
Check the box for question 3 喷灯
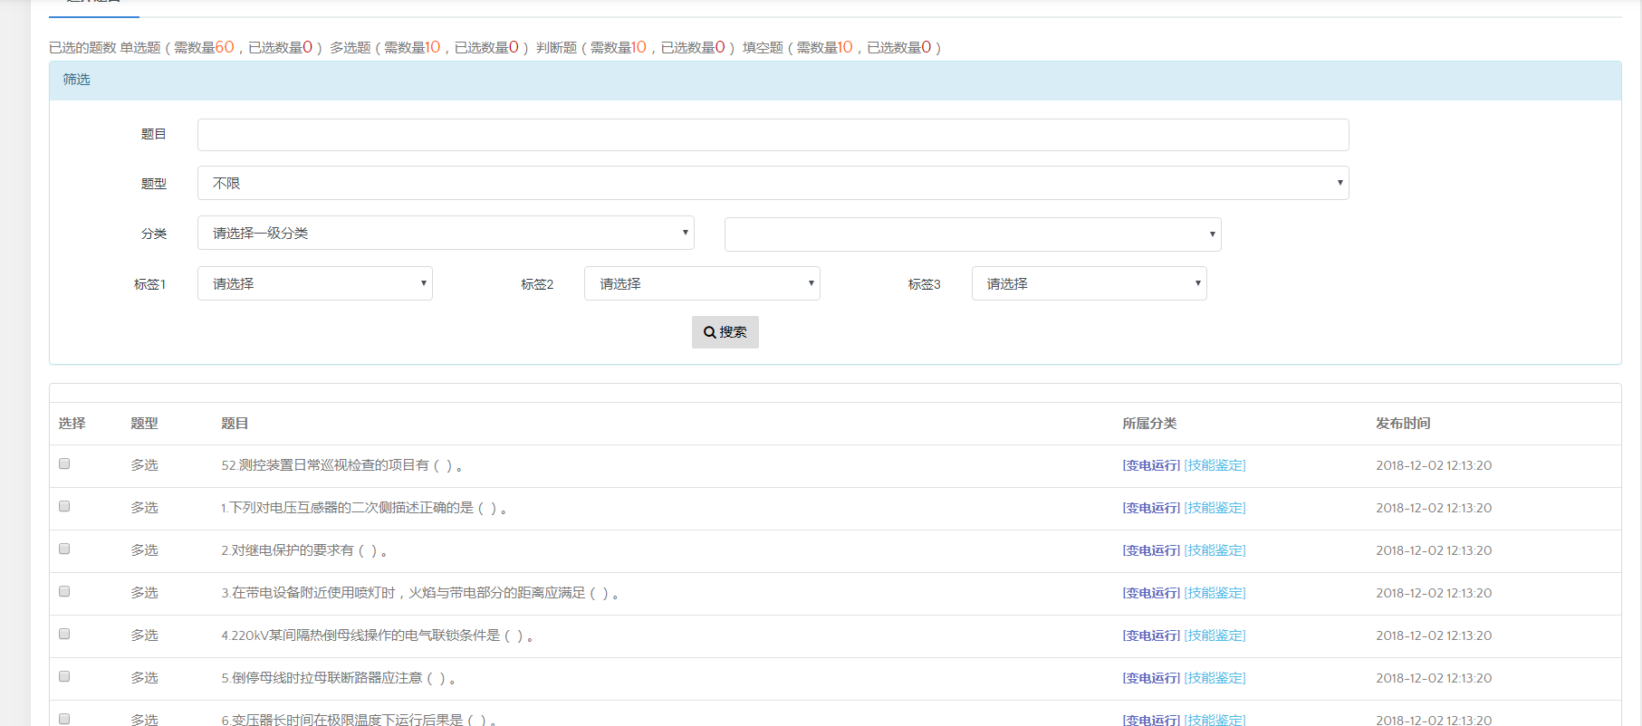point(64,591)
